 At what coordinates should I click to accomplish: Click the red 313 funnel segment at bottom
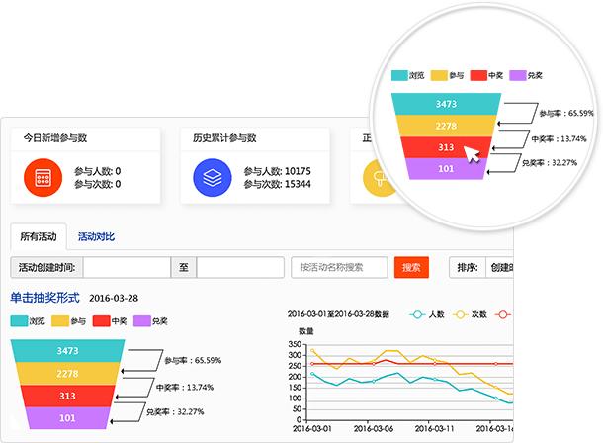[67, 396]
